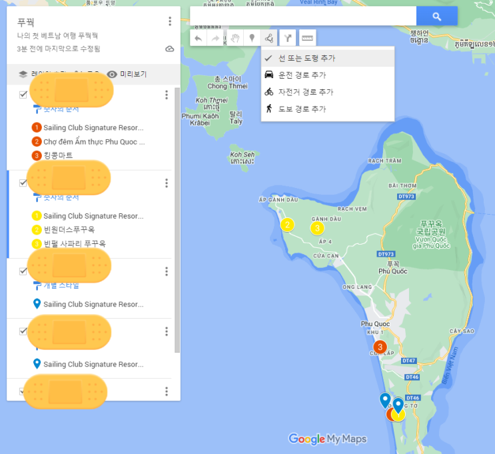Click the undo arrow in map toolbar
Screen dimensions: 495x454
coord(199,39)
